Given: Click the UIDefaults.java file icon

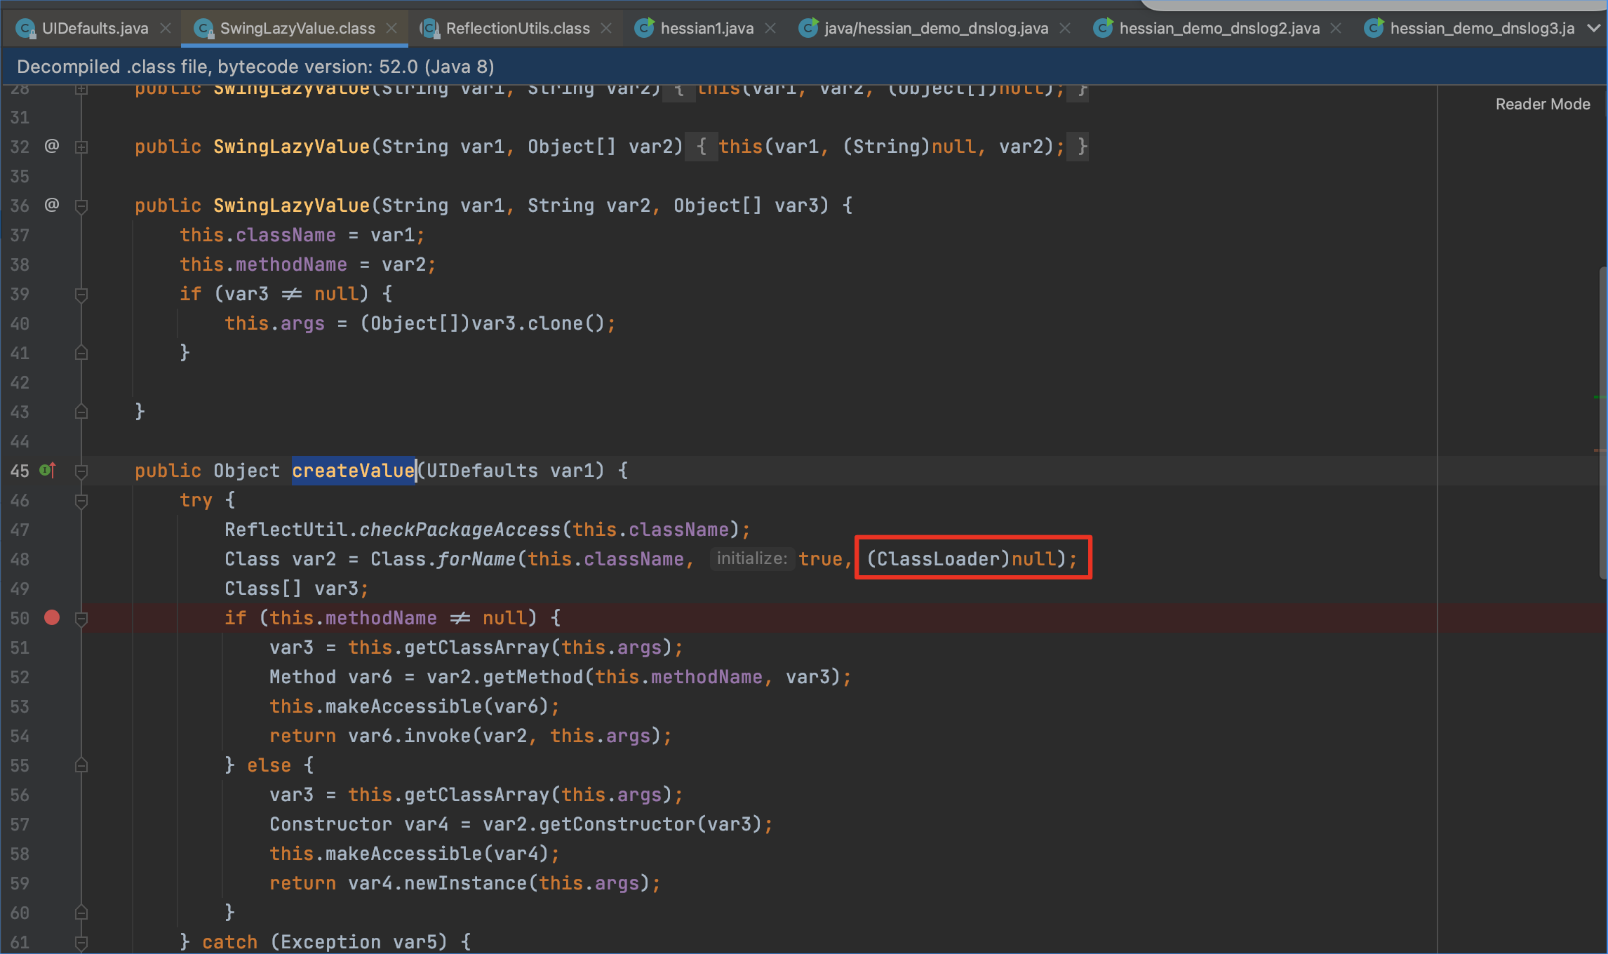Looking at the screenshot, I should click(25, 28).
